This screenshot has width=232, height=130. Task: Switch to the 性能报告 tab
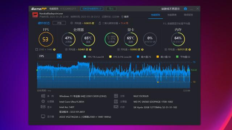(156, 15)
